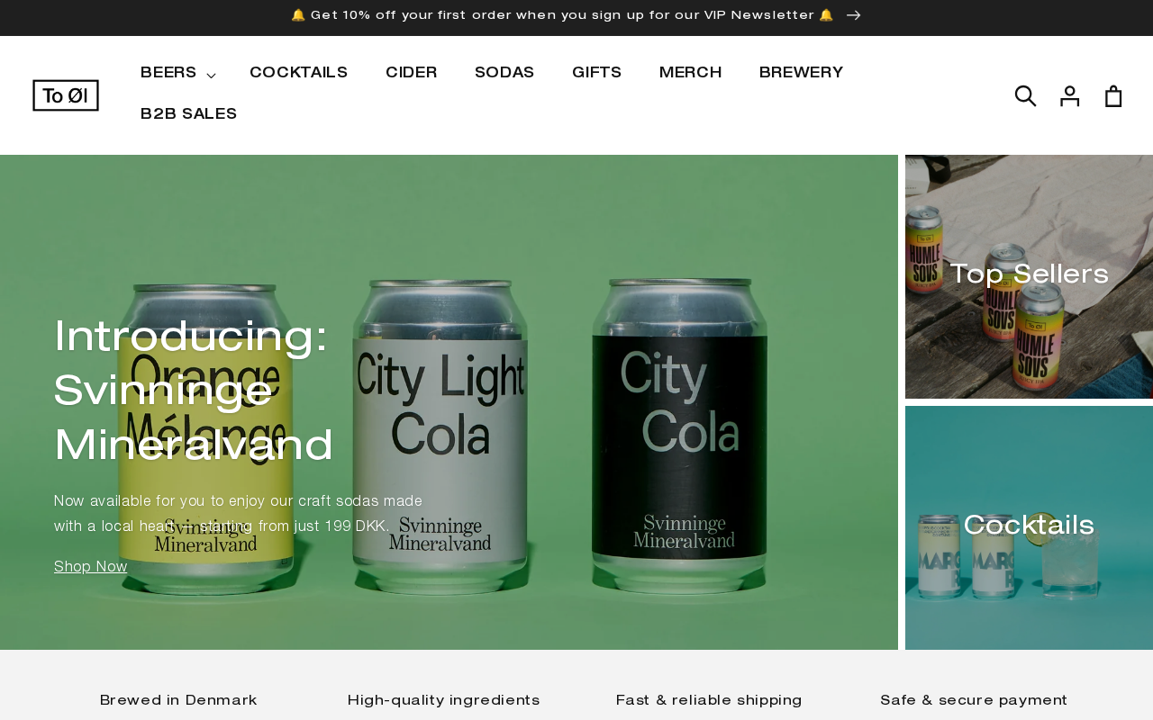The image size is (1153, 720).
Task: Click the Introducing: Svinninge Mineralvand heading
Action: tap(194, 391)
